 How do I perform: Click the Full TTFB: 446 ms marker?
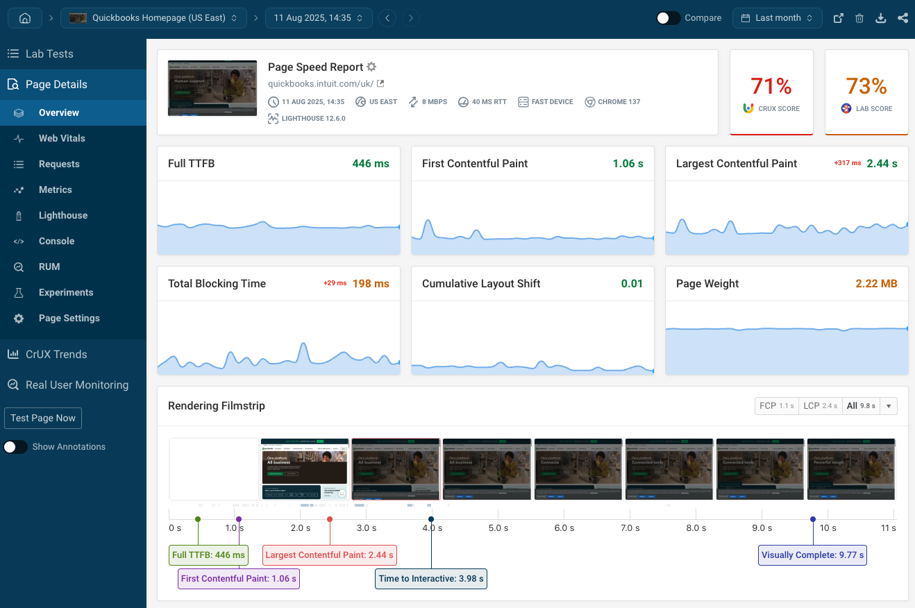click(x=208, y=555)
